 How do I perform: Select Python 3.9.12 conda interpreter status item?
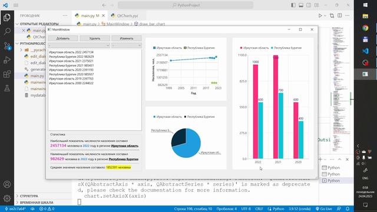300,209
